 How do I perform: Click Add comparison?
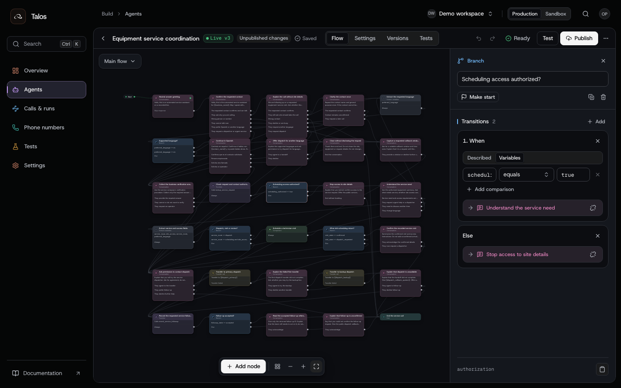(x=490, y=189)
